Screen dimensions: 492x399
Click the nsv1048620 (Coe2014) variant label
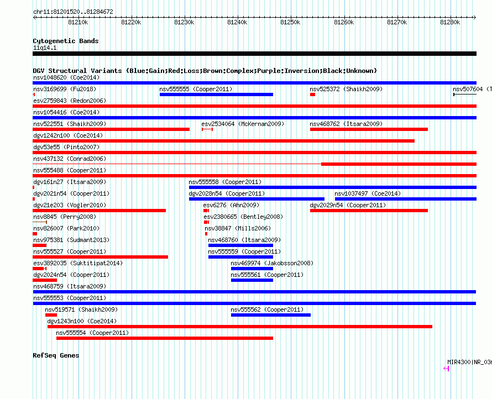(66, 77)
